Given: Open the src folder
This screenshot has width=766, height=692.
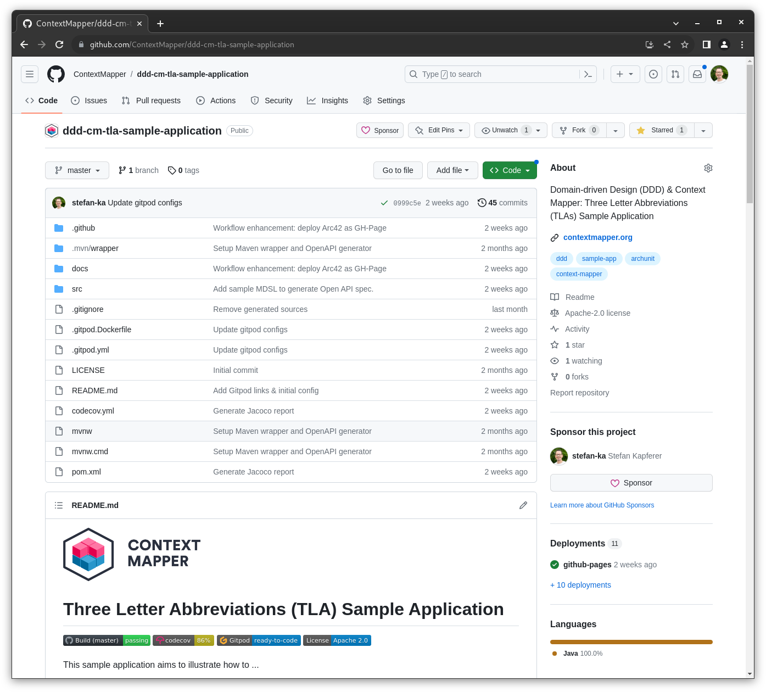Looking at the screenshot, I should point(77,289).
